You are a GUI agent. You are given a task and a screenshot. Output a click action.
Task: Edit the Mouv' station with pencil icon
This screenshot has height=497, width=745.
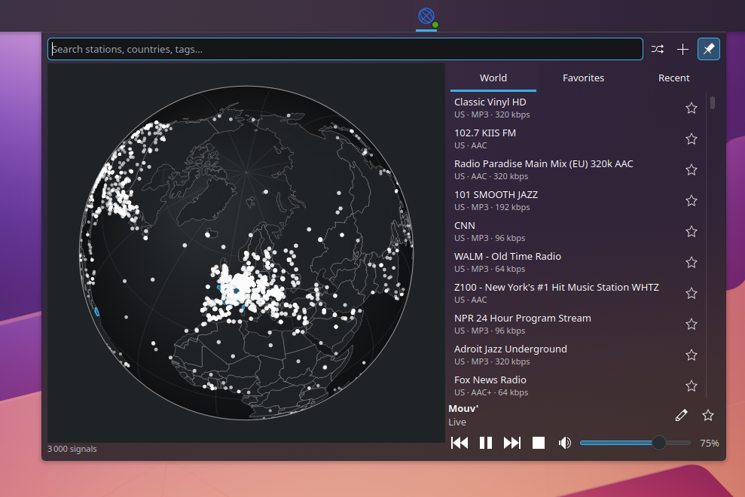click(x=681, y=415)
